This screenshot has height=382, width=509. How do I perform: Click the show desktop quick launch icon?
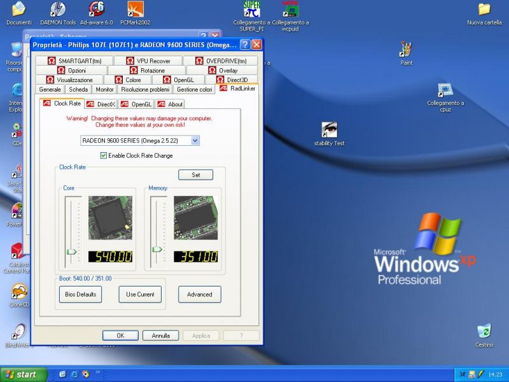[62, 374]
